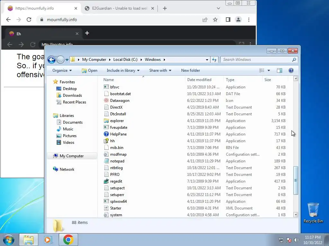Viewport: 329px width, 246px height.
Task: Open Explorer help icon
Action: pyautogui.click(x=291, y=70)
